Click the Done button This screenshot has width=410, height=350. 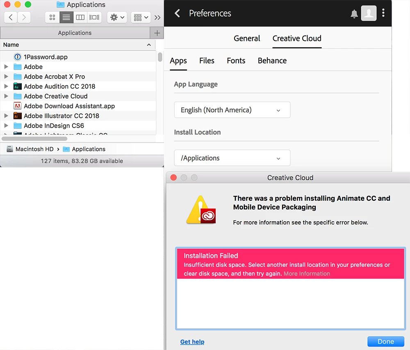tap(386, 341)
